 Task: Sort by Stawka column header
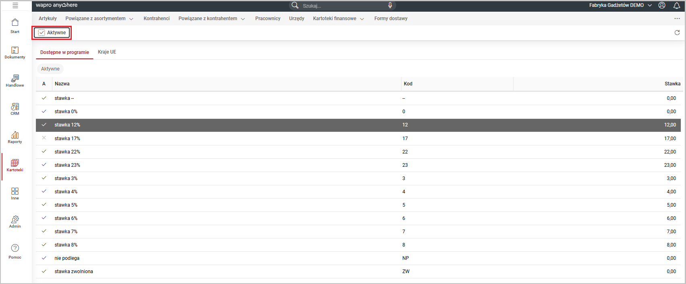tap(672, 84)
